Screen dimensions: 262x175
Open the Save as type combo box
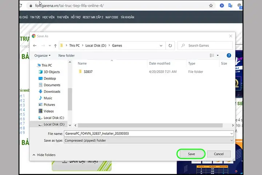tap(149, 140)
